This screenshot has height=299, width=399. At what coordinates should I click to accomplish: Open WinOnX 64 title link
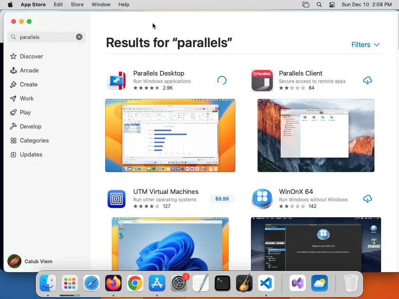[x=296, y=192]
